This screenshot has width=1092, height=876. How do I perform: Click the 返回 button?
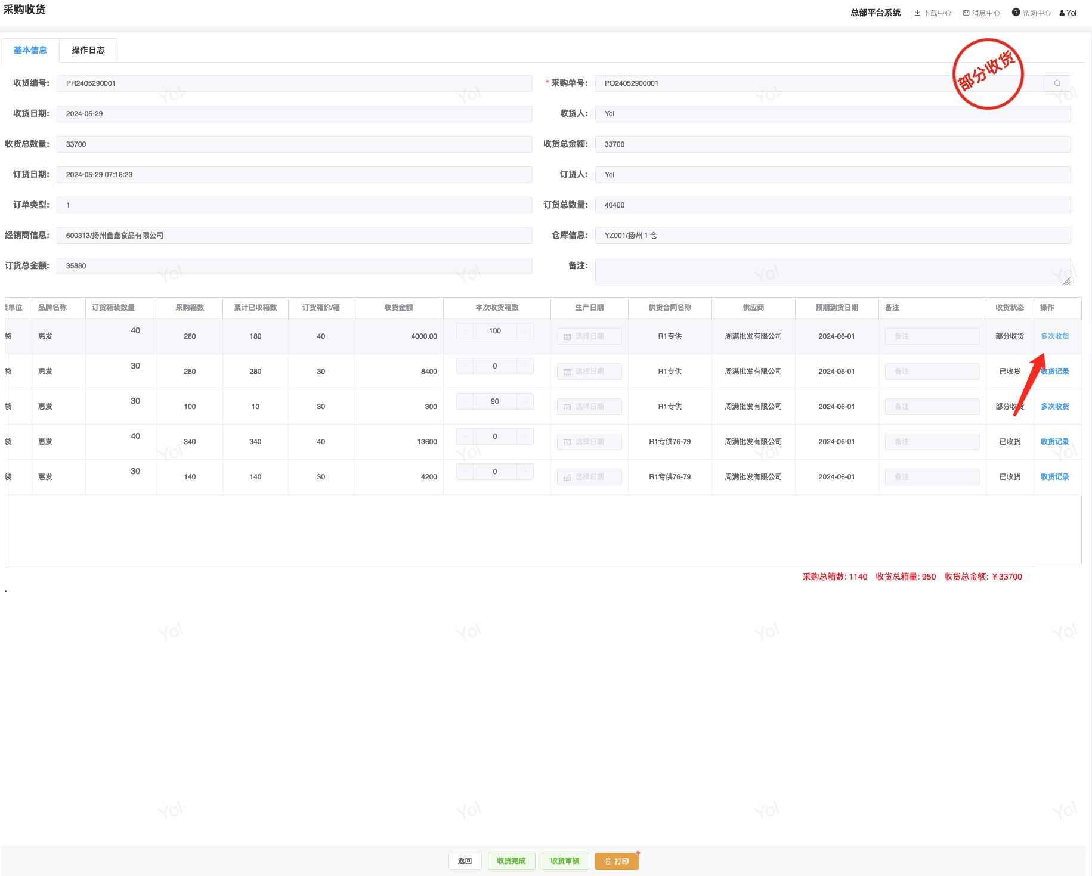point(465,861)
